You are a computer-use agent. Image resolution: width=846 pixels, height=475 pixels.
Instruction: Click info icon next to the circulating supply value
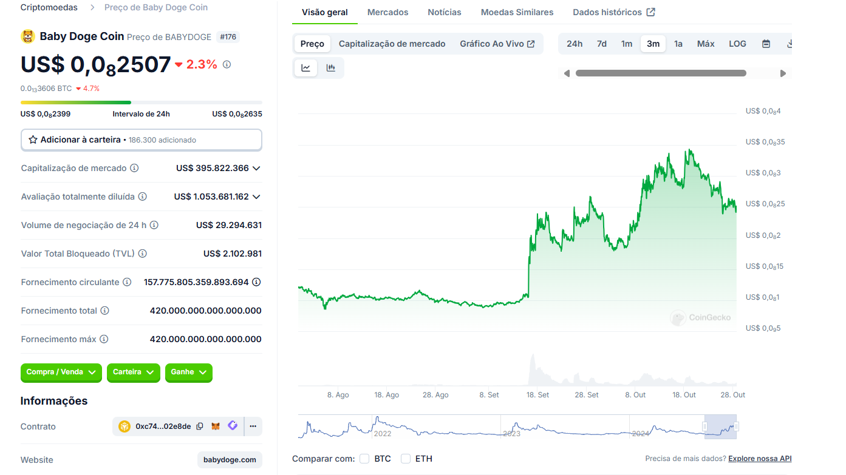(x=256, y=282)
